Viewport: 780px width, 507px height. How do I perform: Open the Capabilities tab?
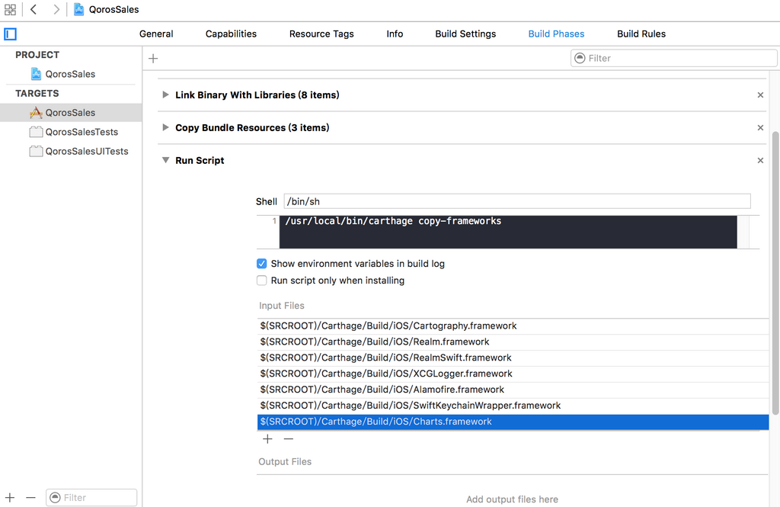pyautogui.click(x=231, y=34)
